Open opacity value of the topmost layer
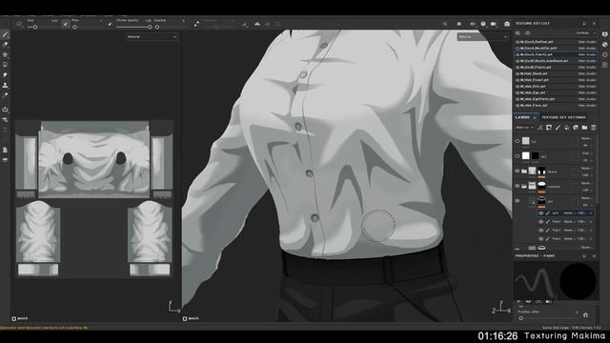 (586, 145)
